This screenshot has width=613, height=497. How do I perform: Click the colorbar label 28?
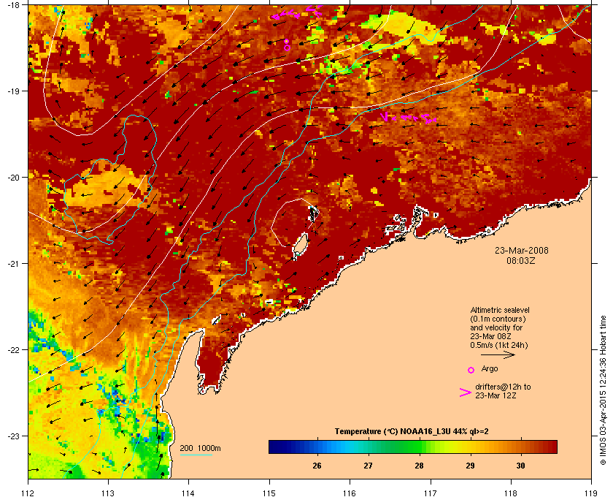(419, 466)
